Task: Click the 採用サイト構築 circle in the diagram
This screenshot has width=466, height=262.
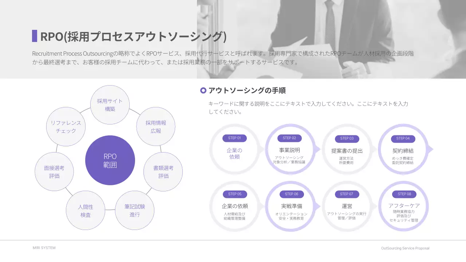Action: 110,105
